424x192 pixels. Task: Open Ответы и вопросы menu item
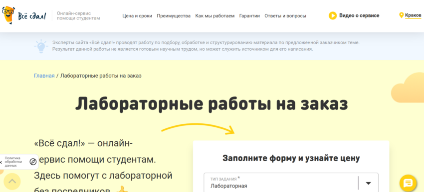coord(285,16)
